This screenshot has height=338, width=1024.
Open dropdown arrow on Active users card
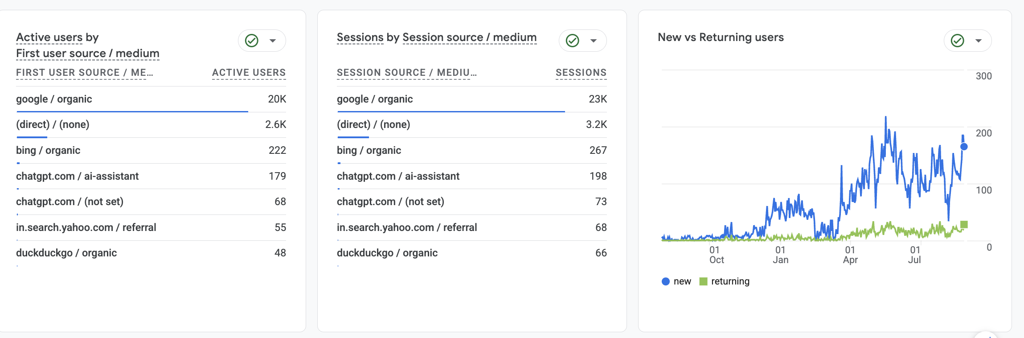[x=273, y=41]
